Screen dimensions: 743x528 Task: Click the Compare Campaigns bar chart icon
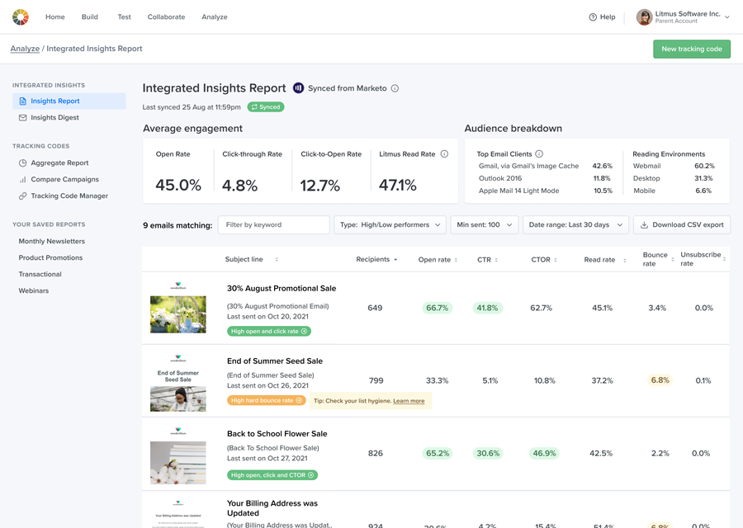click(23, 180)
